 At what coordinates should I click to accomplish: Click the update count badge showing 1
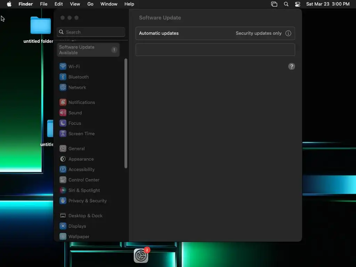click(x=114, y=50)
